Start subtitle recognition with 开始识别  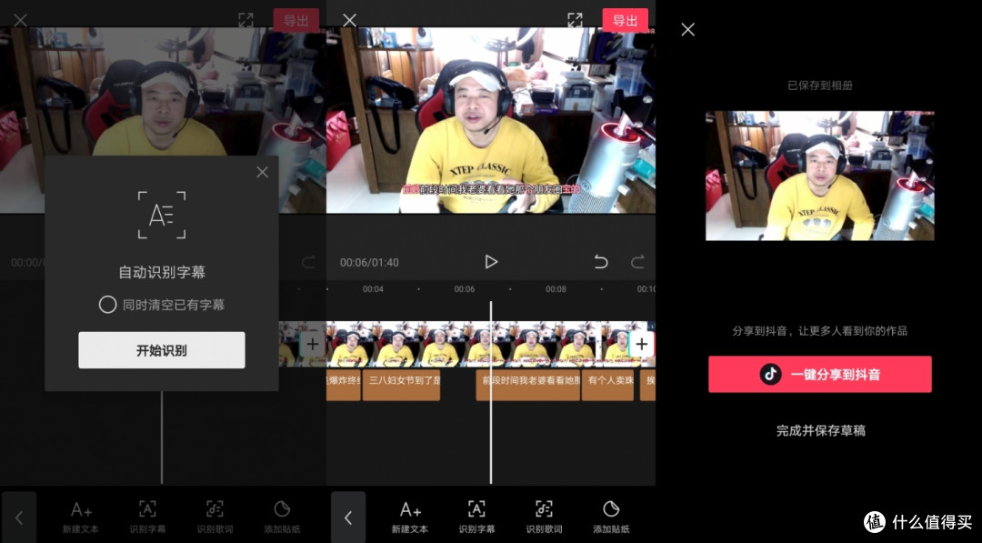[162, 350]
